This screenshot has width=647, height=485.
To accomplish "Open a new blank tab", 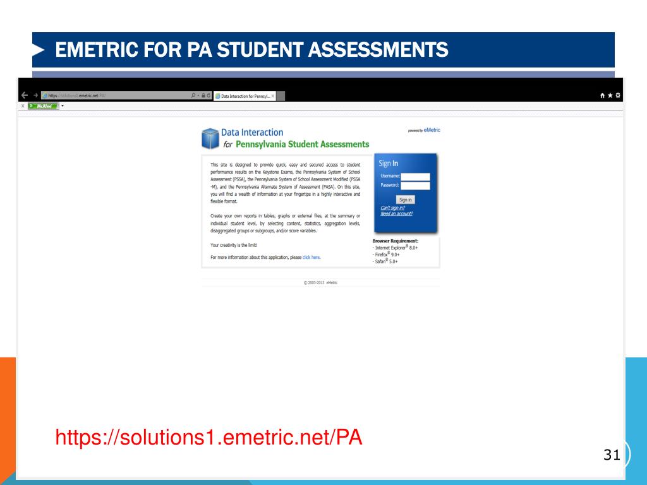I will (281, 96).
